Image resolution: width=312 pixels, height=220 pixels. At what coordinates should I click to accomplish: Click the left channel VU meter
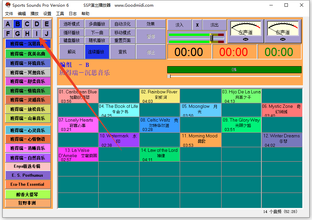pyautogui.click(x=245, y=31)
